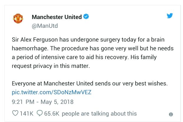
Task: Open the pic.twitter.com/SDoNzMwVEZ link
Action: pos(51,92)
